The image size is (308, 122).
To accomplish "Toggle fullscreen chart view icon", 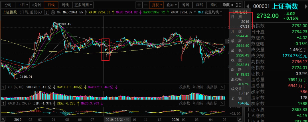I will click(x=239, y=5).
